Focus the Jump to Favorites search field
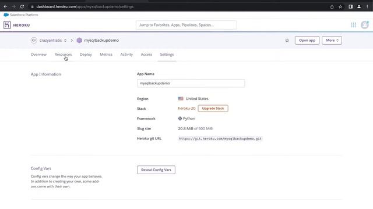The width and height of the screenshot is (373, 209). (186, 25)
